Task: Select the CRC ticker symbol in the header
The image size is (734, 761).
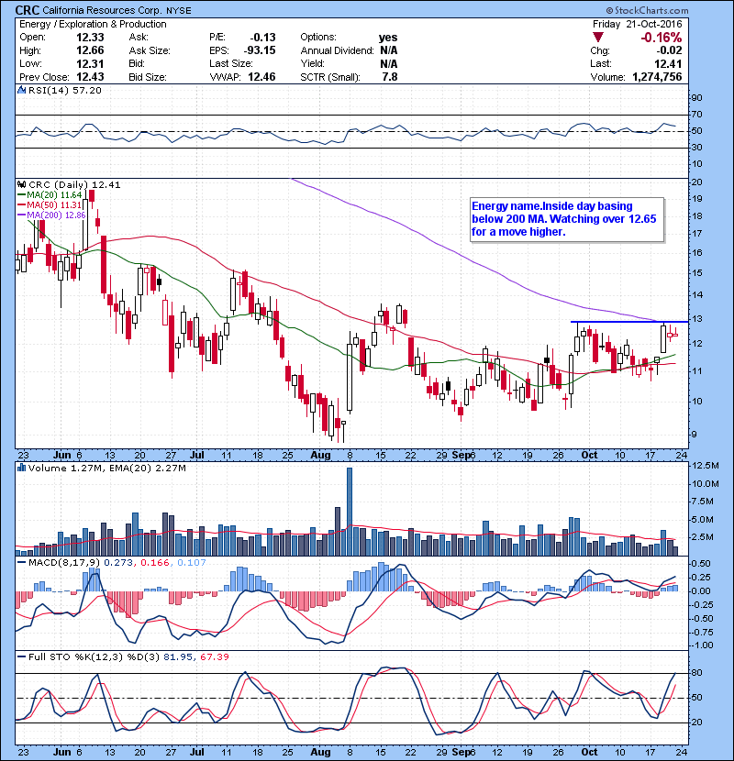Action: click(x=28, y=10)
